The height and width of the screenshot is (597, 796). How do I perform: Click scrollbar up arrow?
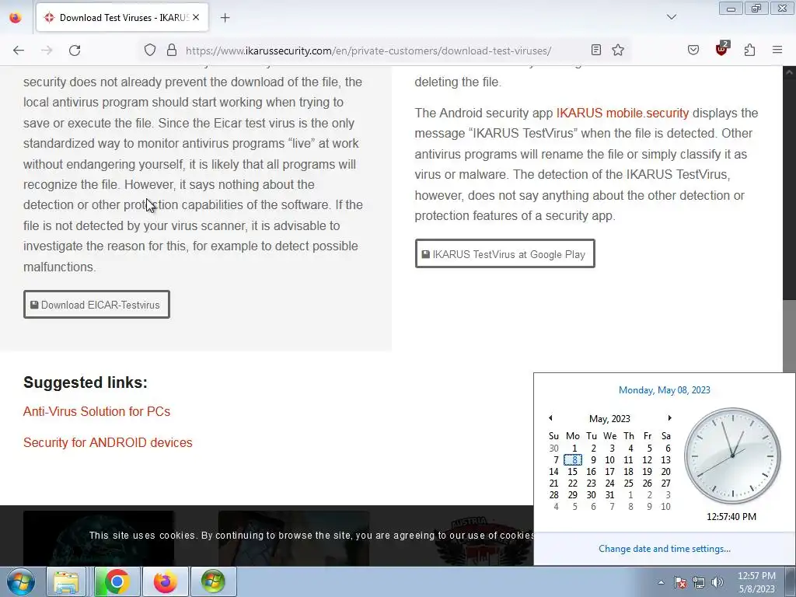pos(790,72)
